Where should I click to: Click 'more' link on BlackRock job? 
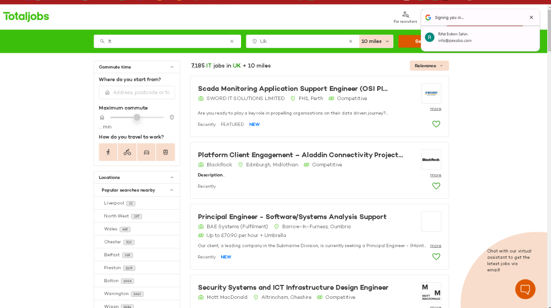click(436, 175)
